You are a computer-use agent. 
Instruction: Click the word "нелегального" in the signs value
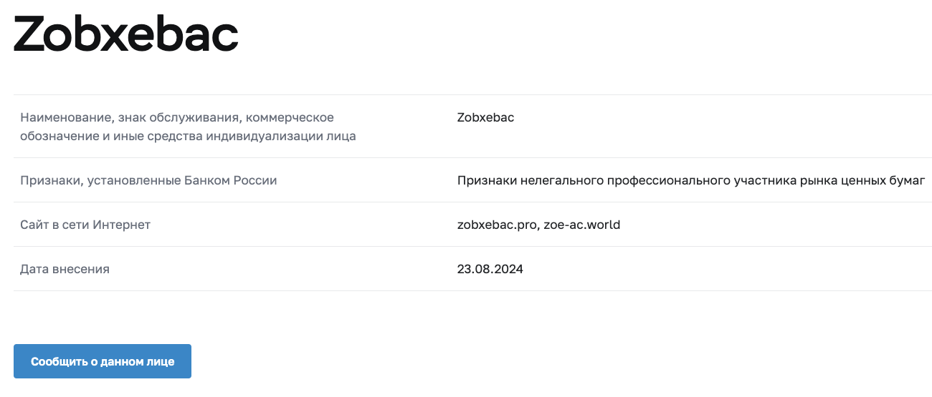[x=561, y=180]
